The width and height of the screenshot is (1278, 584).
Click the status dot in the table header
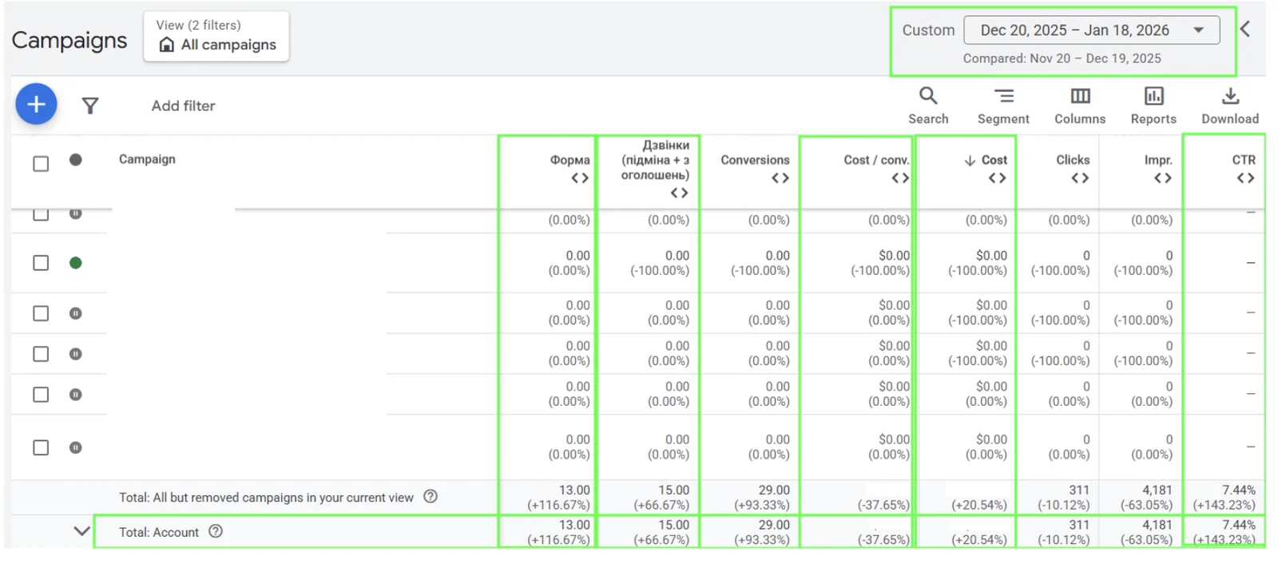(76, 160)
